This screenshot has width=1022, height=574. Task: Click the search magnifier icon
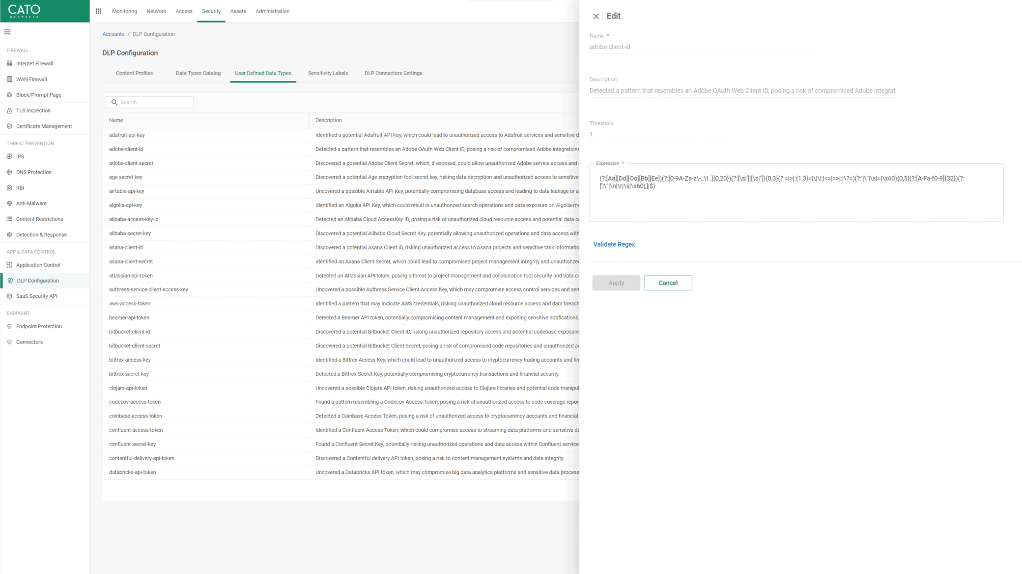coord(114,102)
